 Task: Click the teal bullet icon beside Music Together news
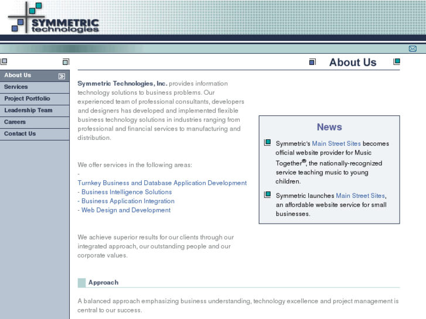click(x=267, y=143)
